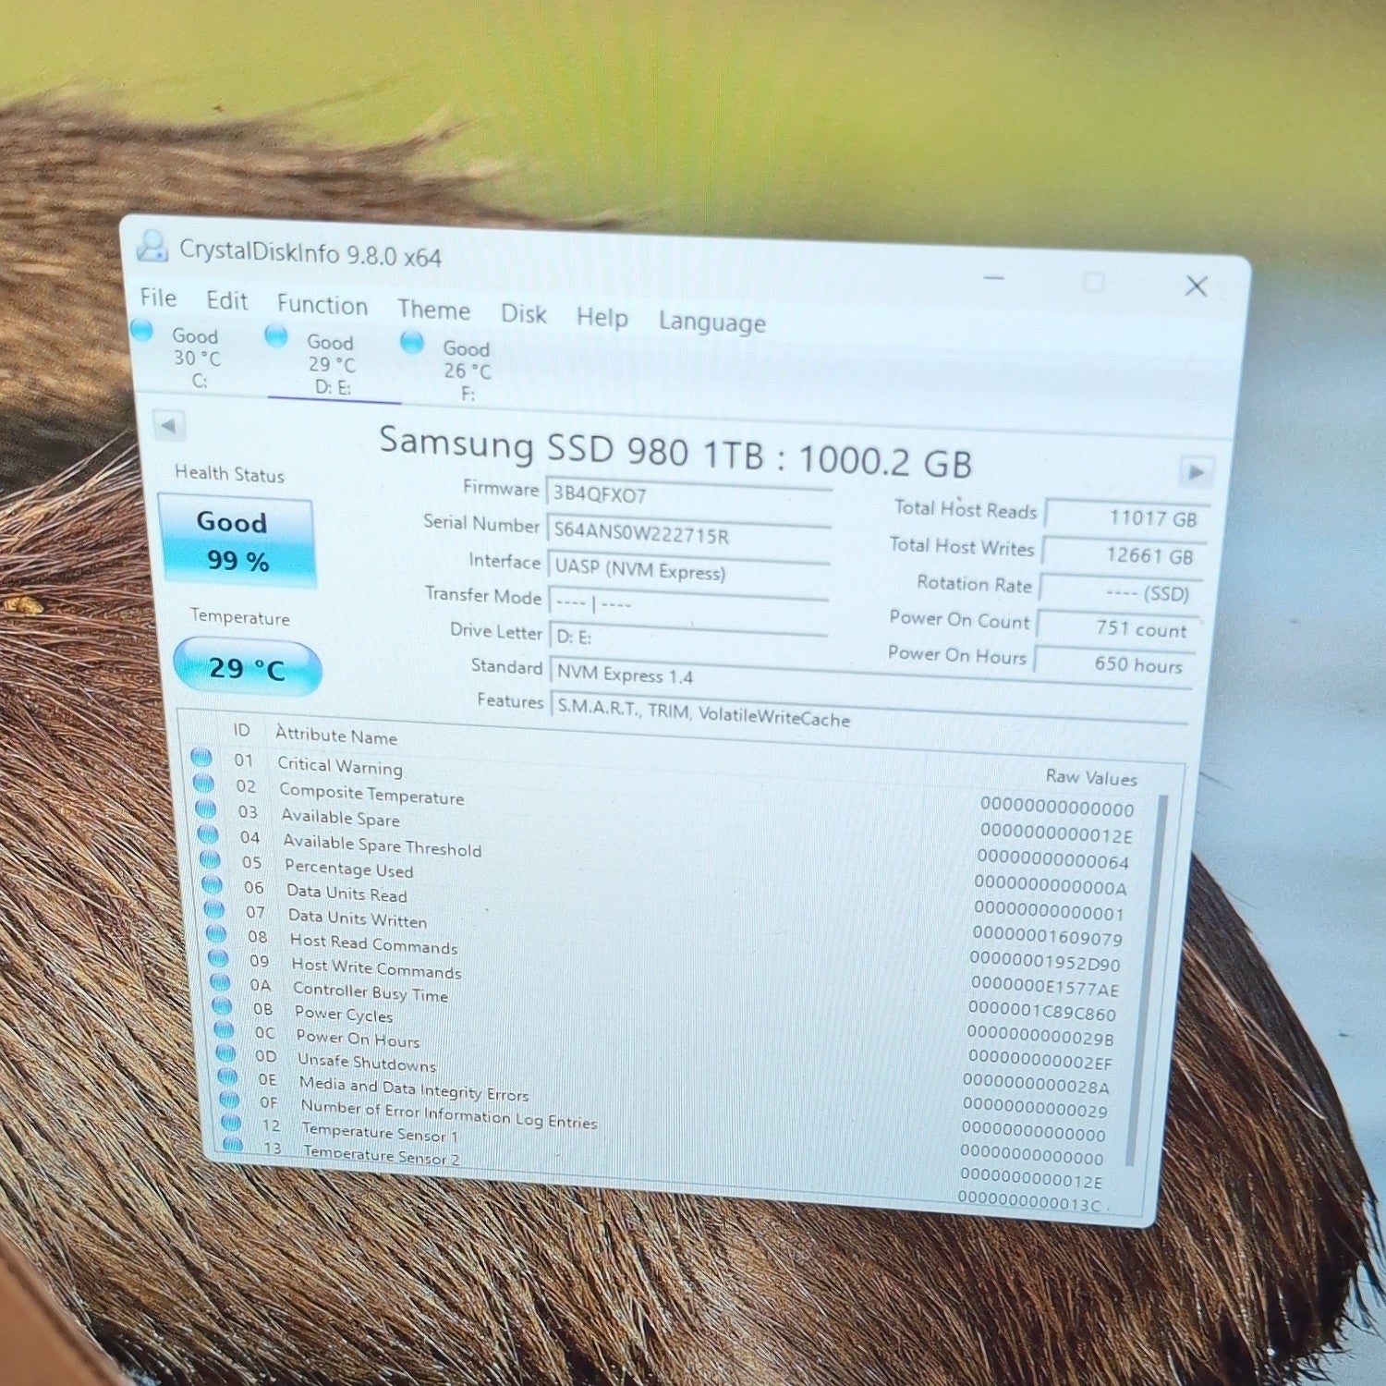Click the Samsung SSD 980 1TB title text

tap(675, 452)
